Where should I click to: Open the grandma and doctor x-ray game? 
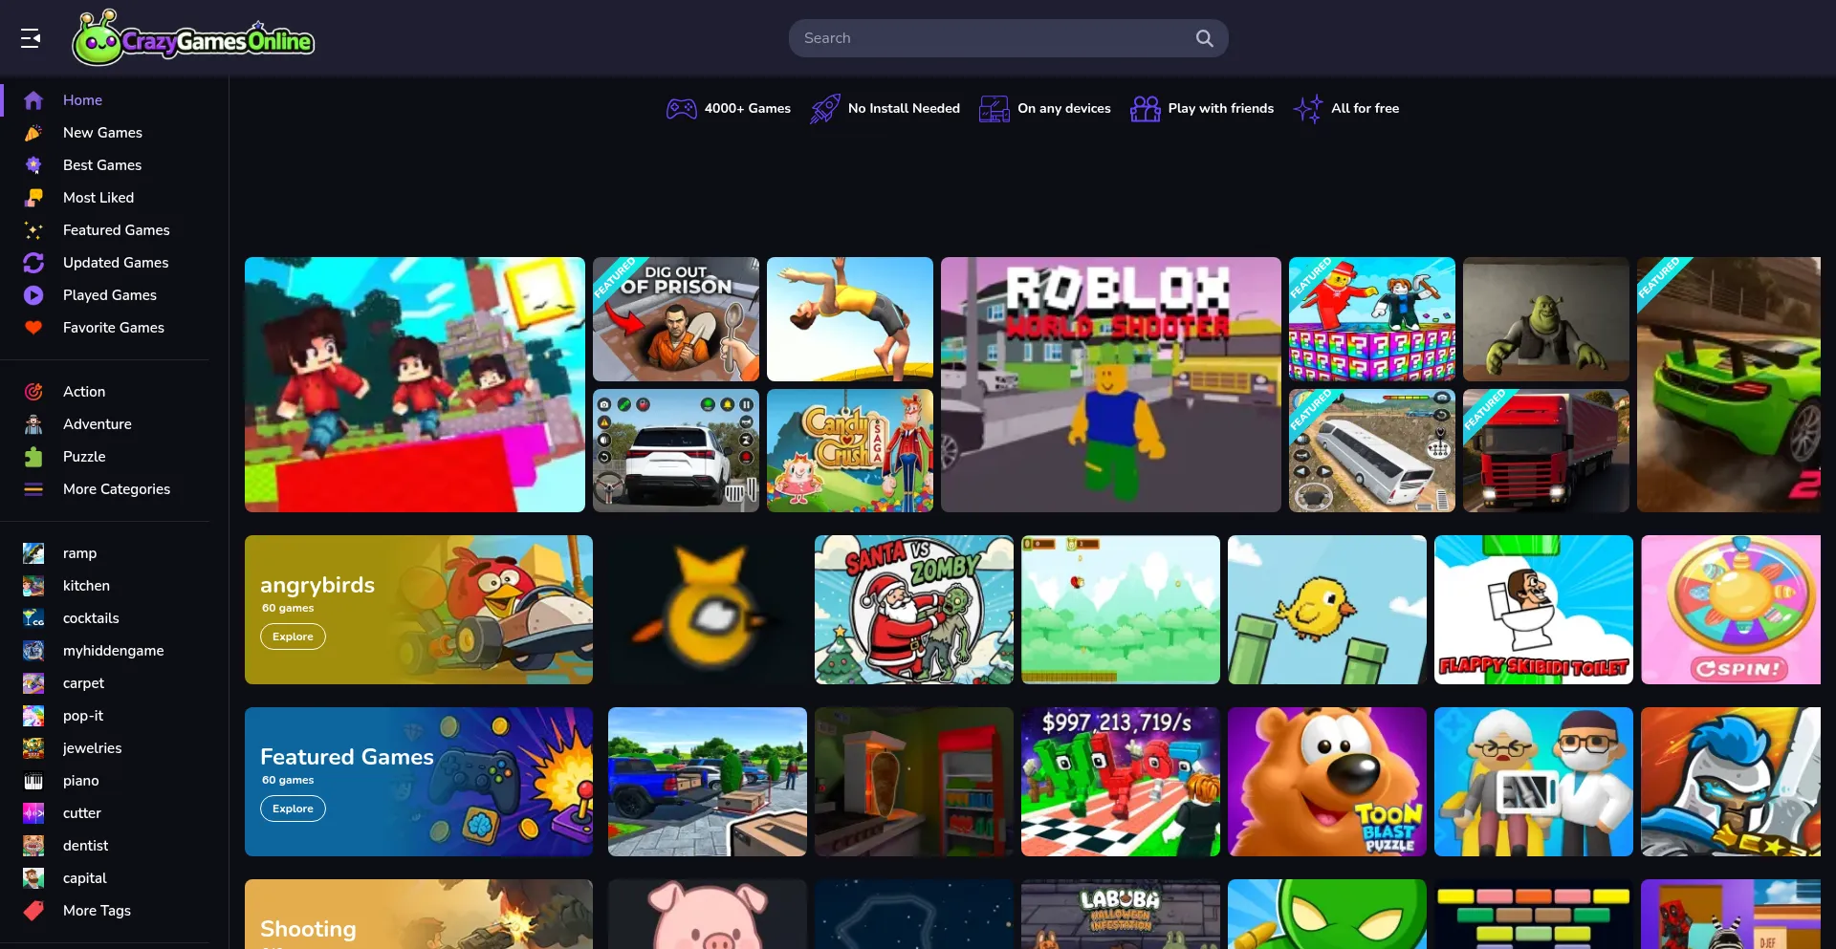(x=1534, y=782)
